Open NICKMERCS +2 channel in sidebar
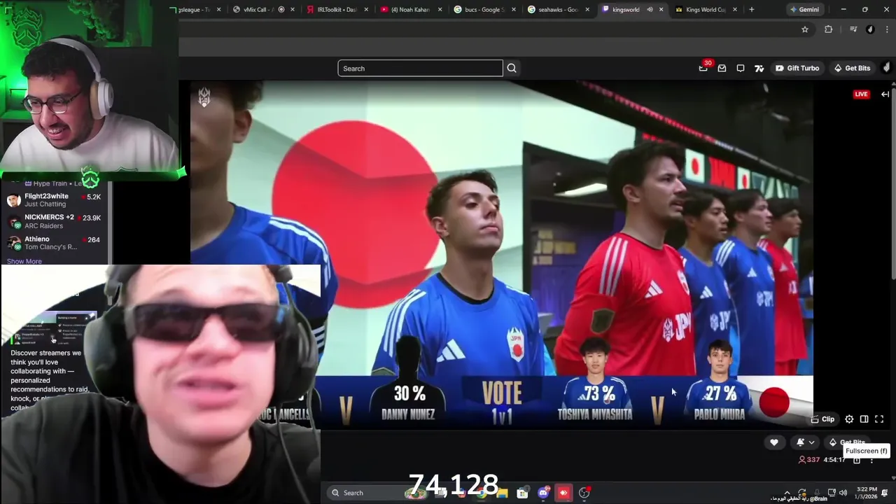896x504 pixels. coord(54,221)
